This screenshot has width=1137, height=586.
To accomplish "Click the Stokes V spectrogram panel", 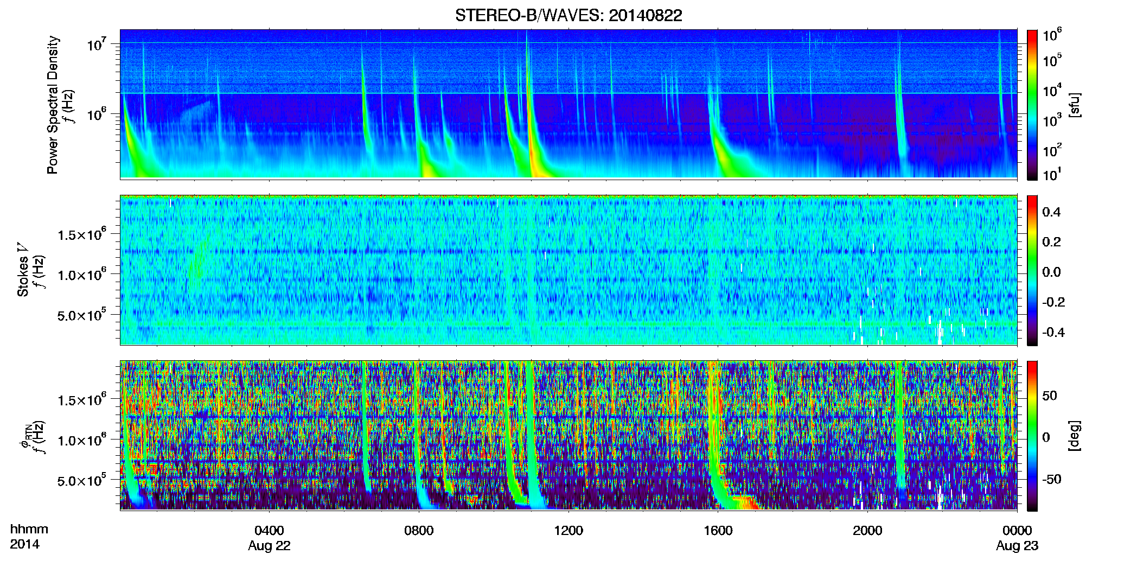I will pyautogui.click(x=568, y=270).
